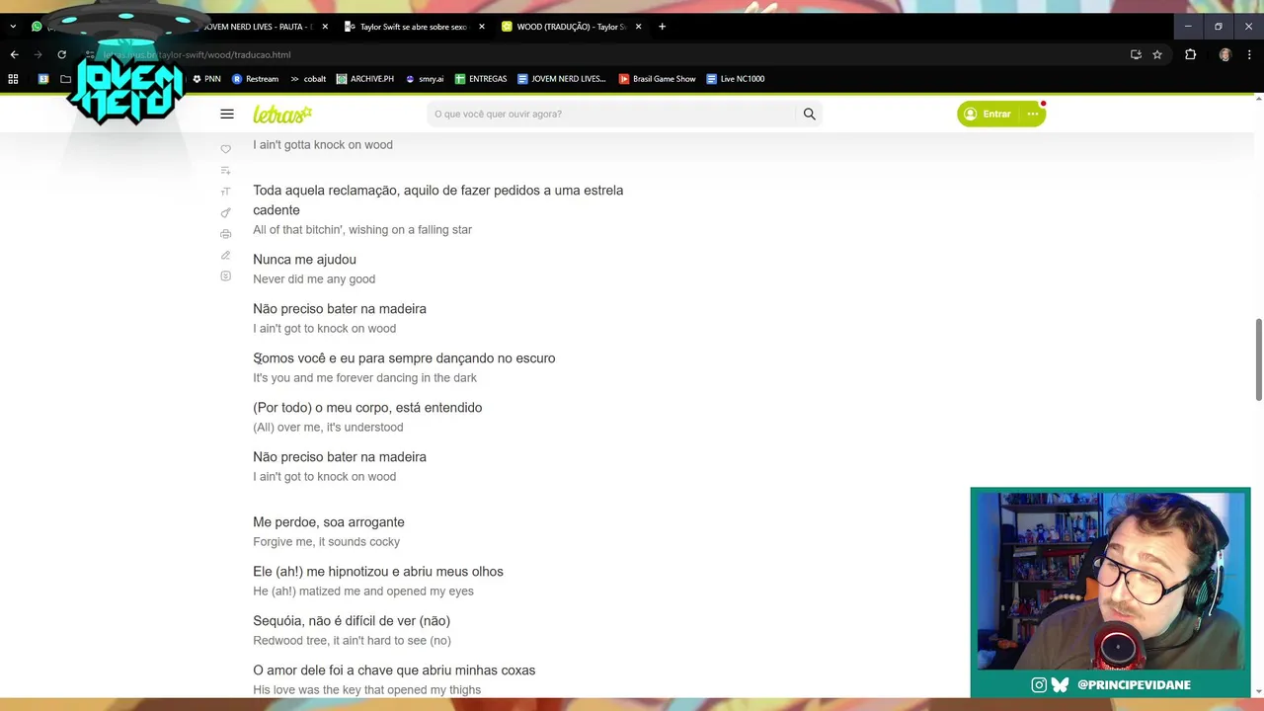
Task: Close the Taylor Swift se abre tab
Action: (482, 27)
